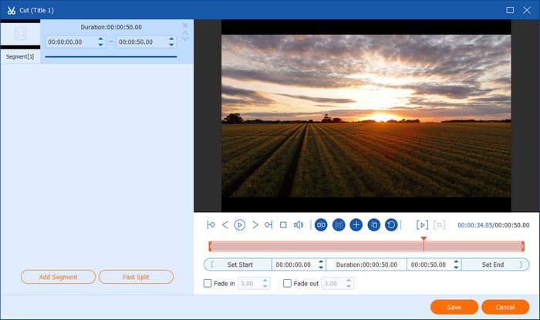The width and height of the screenshot is (540, 320).
Task: Enable the Fade in checkbox
Action: tap(208, 284)
